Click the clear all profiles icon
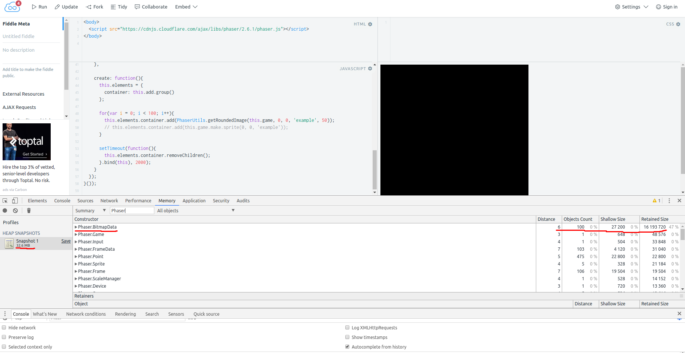This screenshot has width=685, height=353. point(15,210)
